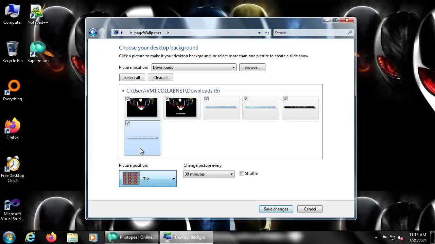Switch to Desktop Background taskbar window
This screenshot has width=435, height=244.
186,237
